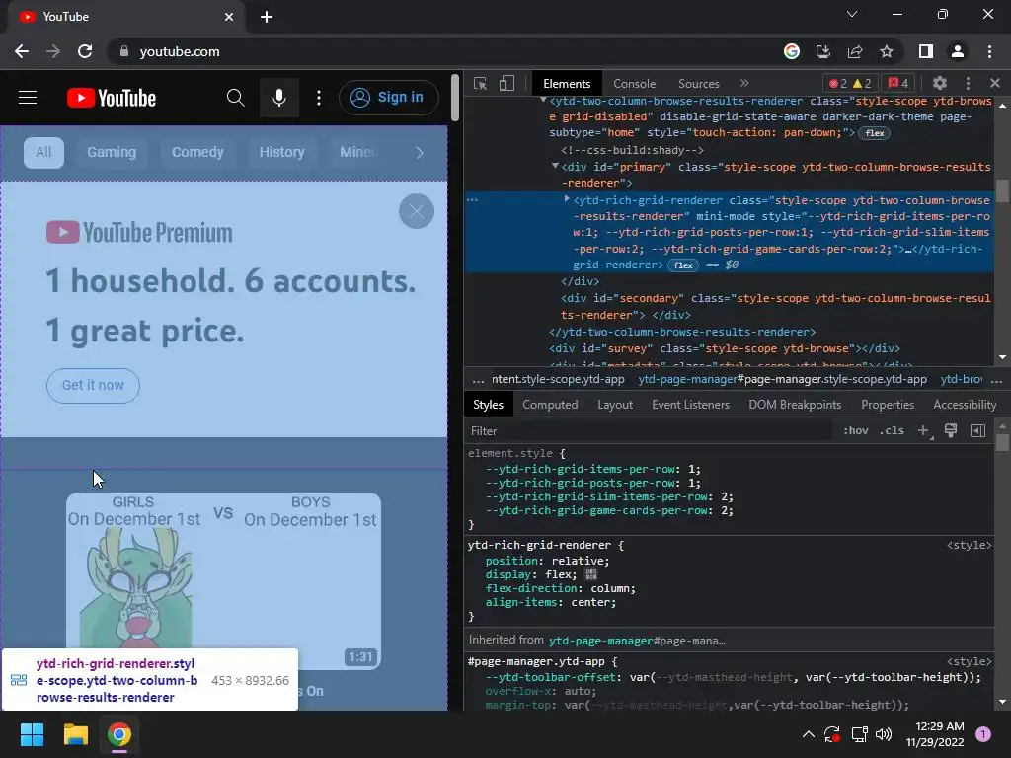Click inherited ytd-page-manager#page-mana link
The image size is (1011, 758).
[x=637, y=641]
